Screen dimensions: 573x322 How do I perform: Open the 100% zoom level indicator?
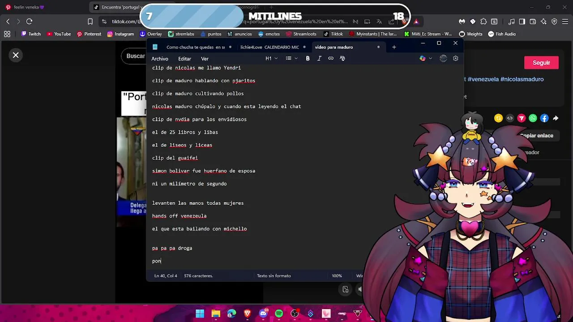(337, 276)
